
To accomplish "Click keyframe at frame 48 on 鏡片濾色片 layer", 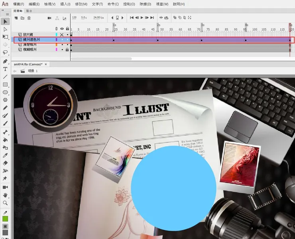I will [x=157, y=40].
